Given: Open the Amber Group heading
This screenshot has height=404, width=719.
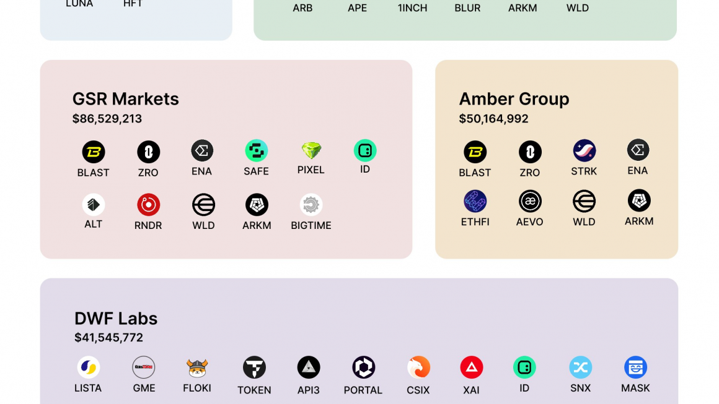Looking at the screenshot, I should pyautogui.click(x=514, y=99).
